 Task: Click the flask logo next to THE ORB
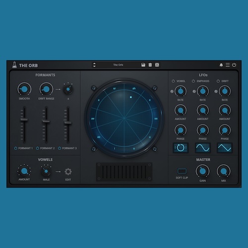(14, 65)
